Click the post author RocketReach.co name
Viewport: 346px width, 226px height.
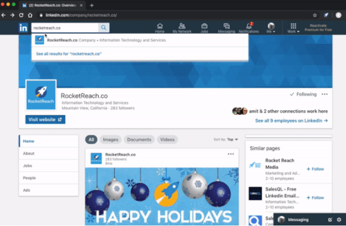click(120, 155)
